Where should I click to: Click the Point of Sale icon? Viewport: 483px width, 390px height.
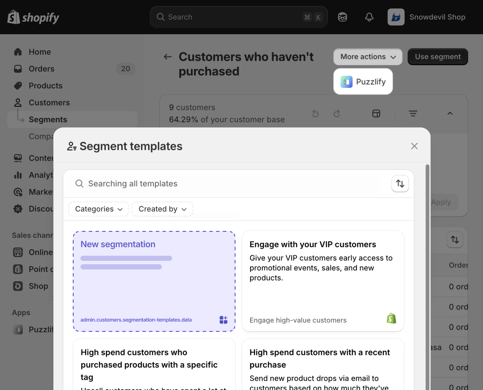[18, 269]
